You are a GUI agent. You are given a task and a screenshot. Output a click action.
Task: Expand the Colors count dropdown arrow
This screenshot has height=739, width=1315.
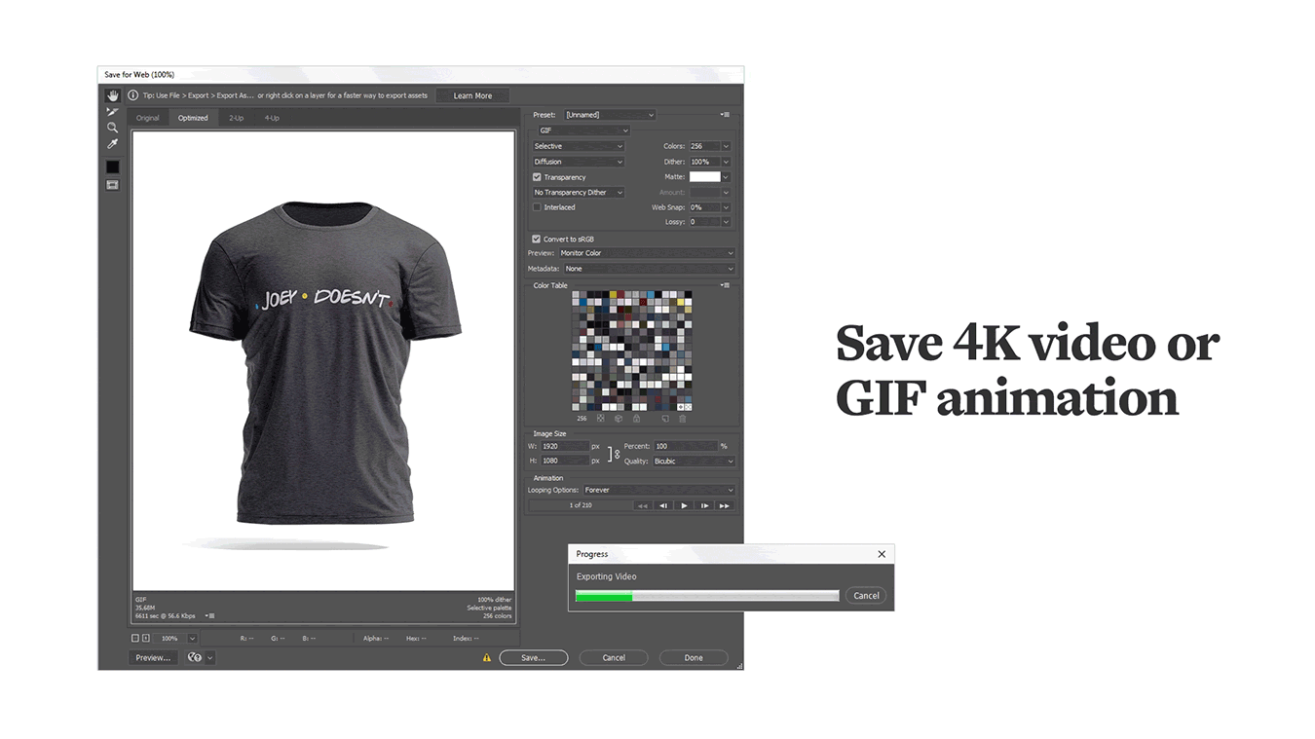click(x=726, y=146)
